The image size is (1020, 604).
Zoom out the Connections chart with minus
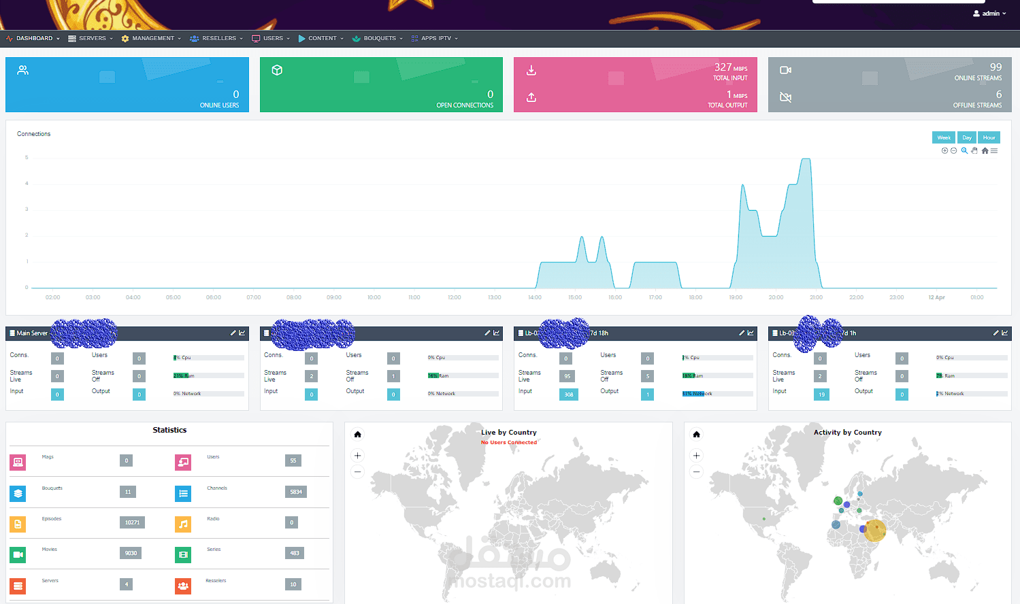pyautogui.click(x=953, y=150)
